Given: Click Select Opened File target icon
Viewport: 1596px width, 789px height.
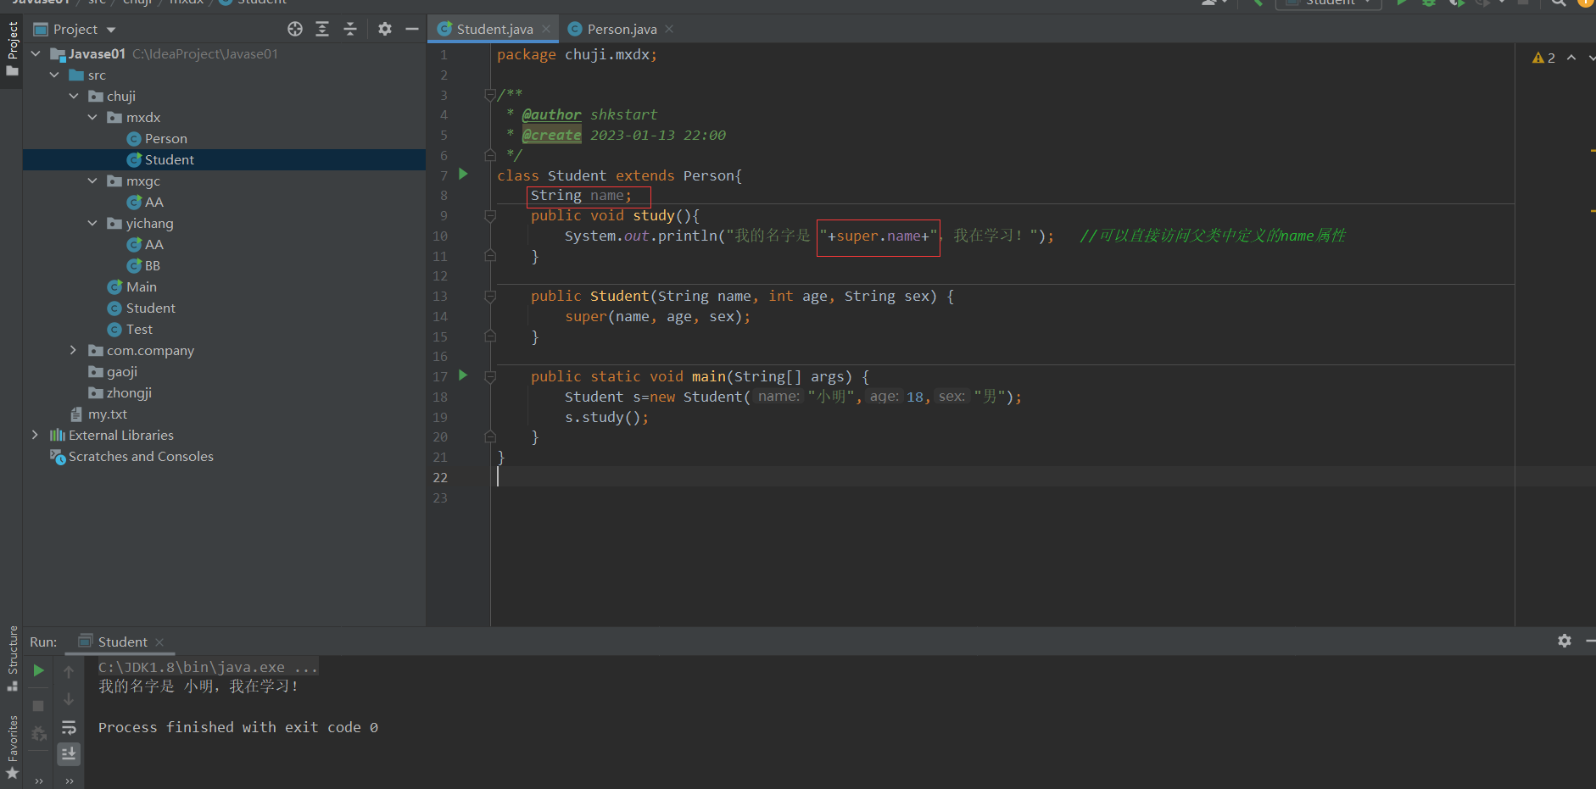Looking at the screenshot, I should pyautogui.click(x=295, y=29).
